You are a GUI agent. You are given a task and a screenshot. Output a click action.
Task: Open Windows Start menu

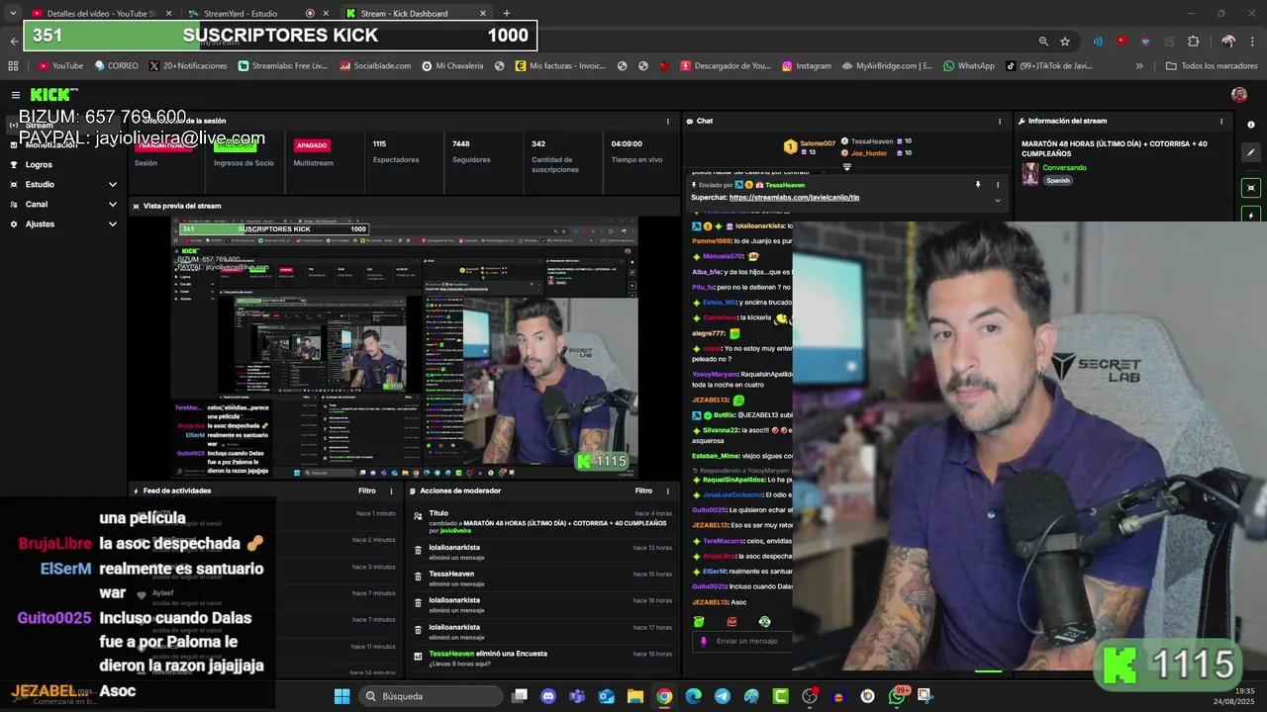pos(341,696)
